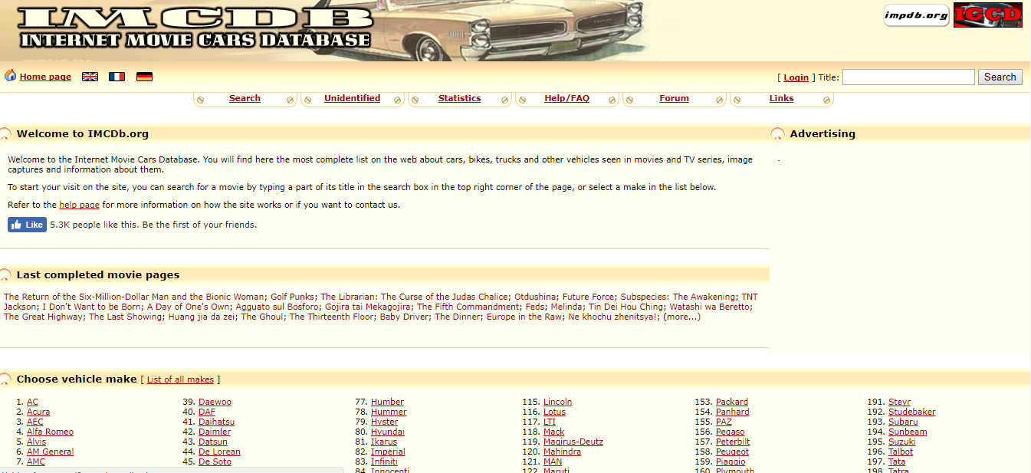Click the IMCDB site logo banner
Image resolution: width=1031 pixels, height=473 pixels.
pos(195,29)
